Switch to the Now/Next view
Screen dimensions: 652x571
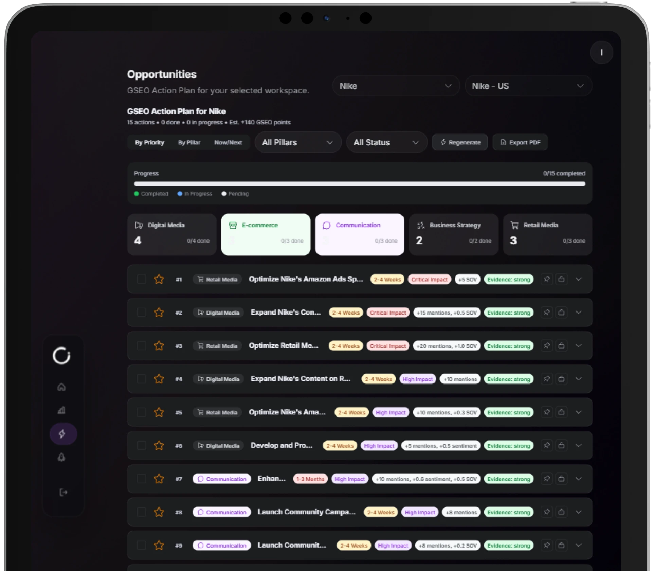228,142
